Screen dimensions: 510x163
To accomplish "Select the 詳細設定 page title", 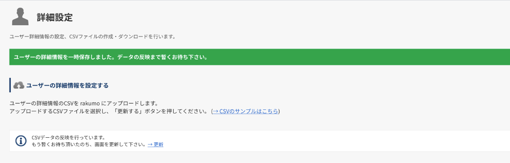I will click(x=55, y=18).
